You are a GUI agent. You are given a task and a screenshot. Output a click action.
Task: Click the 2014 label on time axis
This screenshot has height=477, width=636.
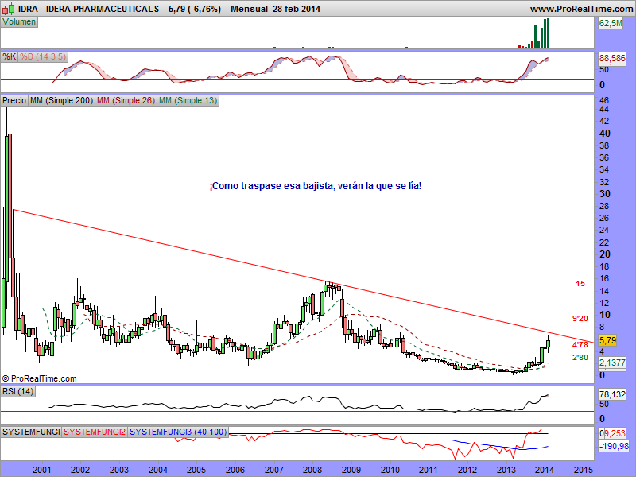pos(545,470)
